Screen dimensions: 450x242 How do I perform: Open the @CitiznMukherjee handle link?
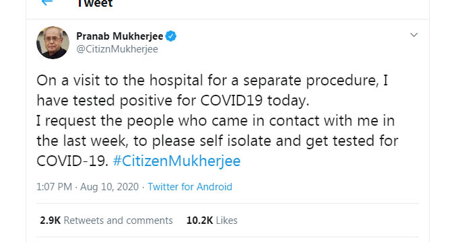tap(117, 49)
